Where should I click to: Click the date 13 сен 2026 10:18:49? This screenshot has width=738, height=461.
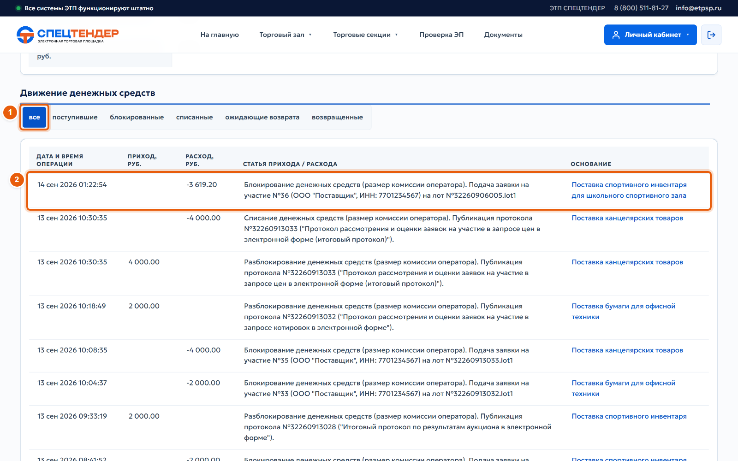[x=71, y=306]
